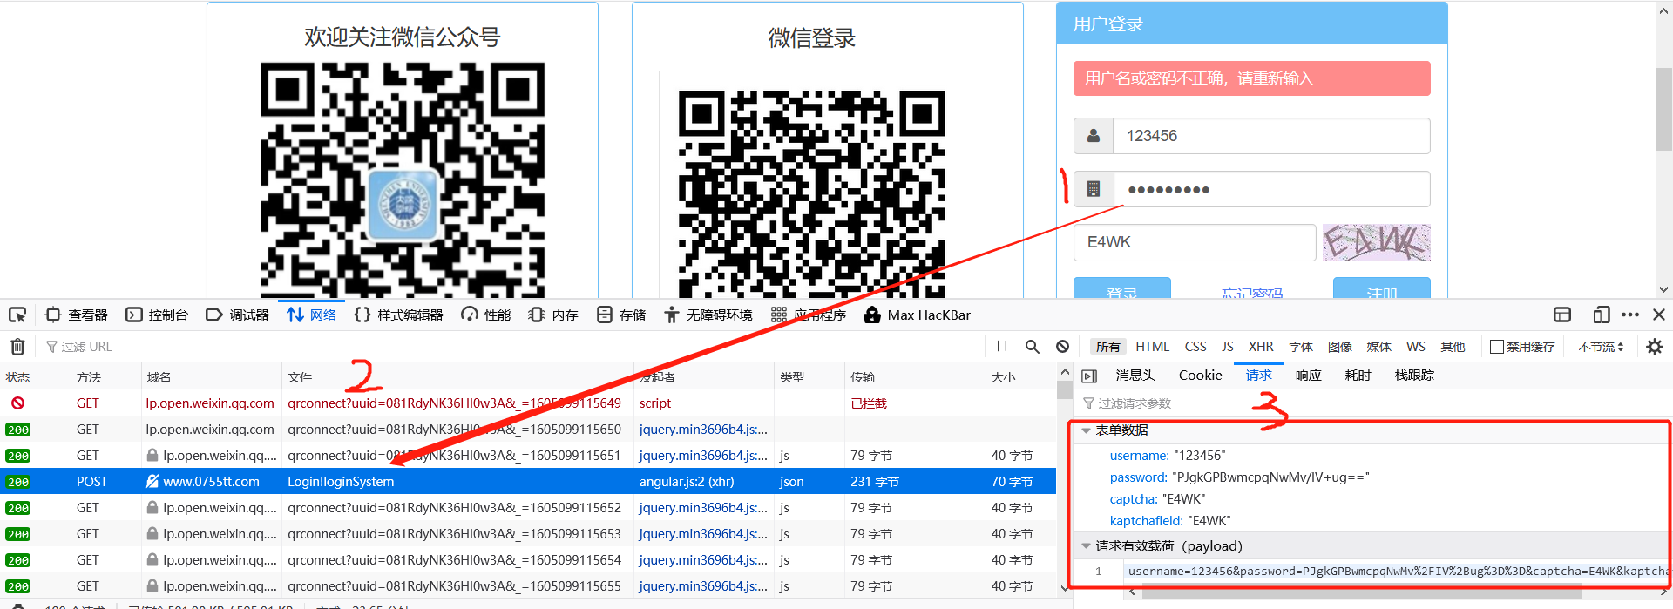
Task: Clear network requests with trash icon
Action: tap(17, 347)
